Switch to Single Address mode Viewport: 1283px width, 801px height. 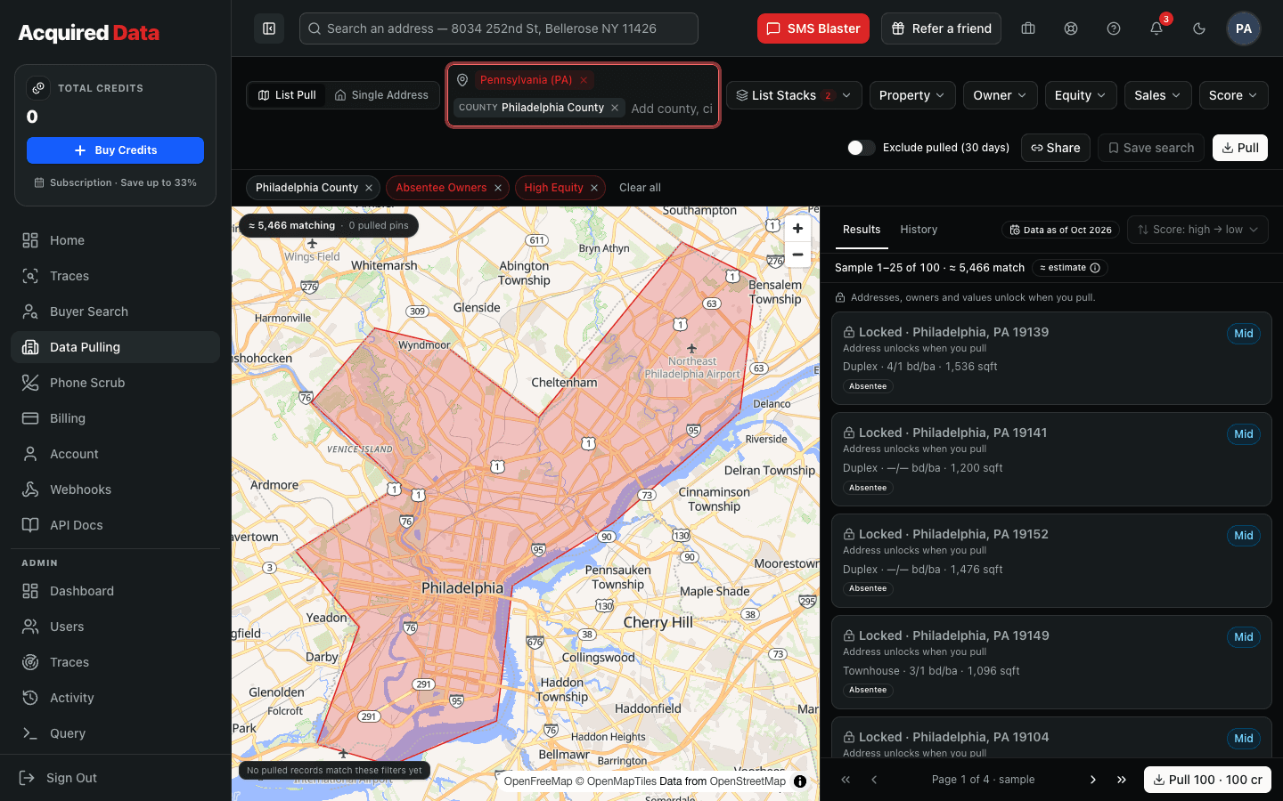[381, 95]
